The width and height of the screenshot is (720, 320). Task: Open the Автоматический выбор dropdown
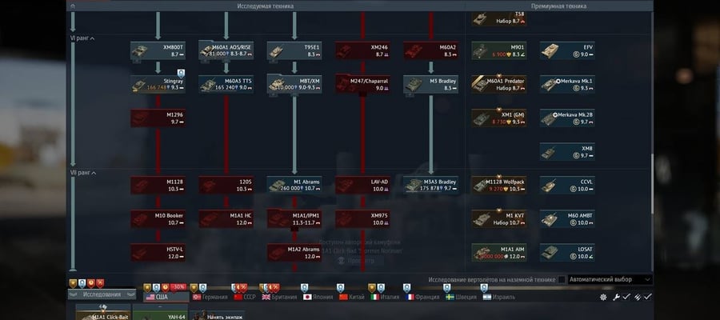[x=610, y=279]
